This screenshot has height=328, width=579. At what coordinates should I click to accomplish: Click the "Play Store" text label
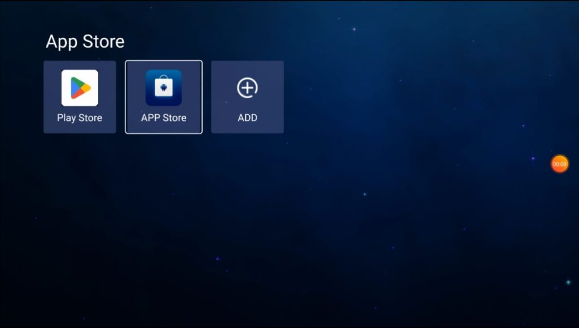click(80, 118)
